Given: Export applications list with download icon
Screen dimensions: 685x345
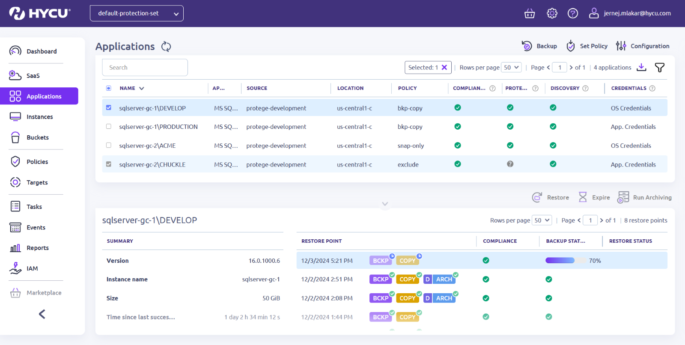Looking at the screenshot, I should coord(641,67).
